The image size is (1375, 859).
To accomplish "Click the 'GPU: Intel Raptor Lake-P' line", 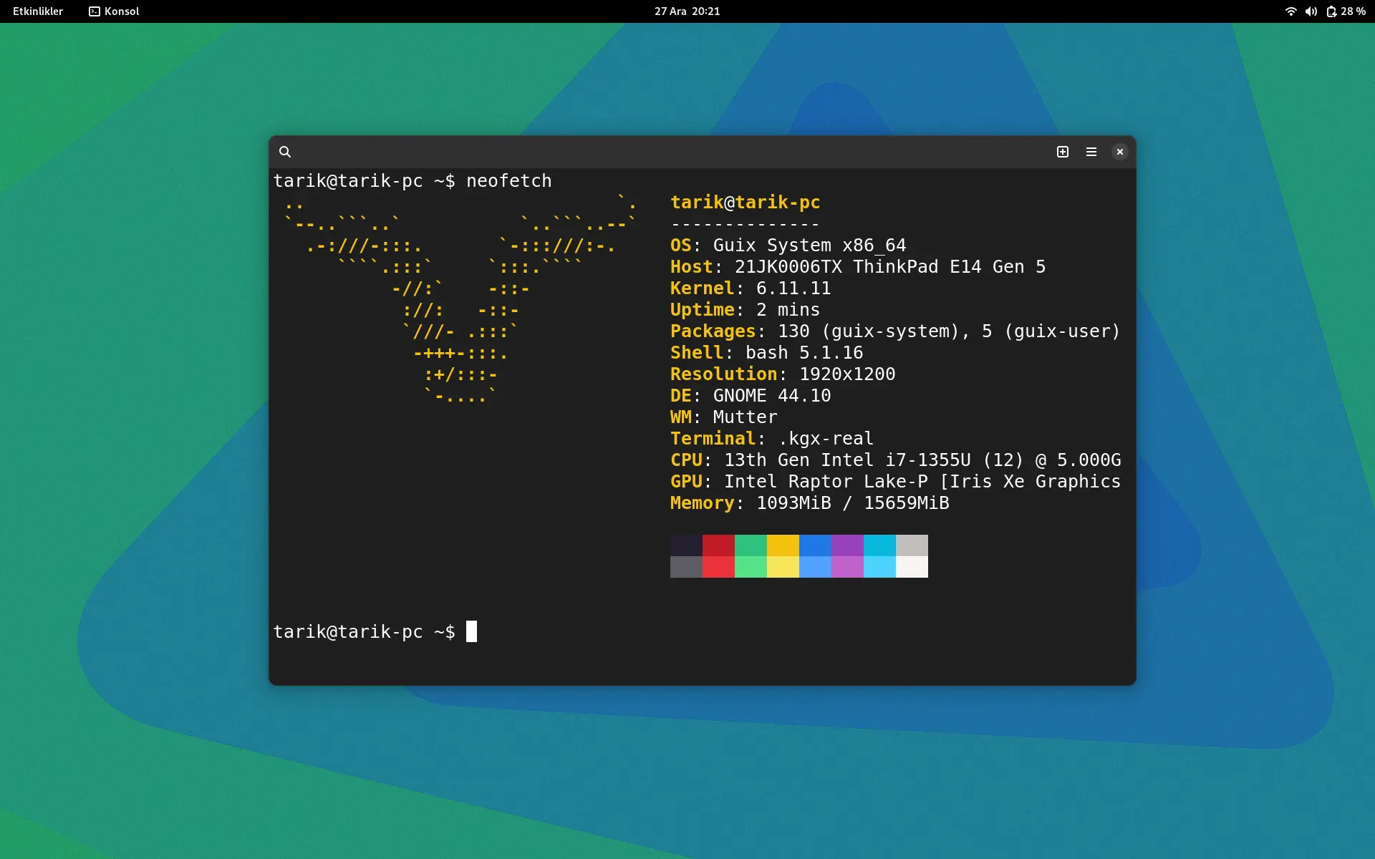I will 896,482.
